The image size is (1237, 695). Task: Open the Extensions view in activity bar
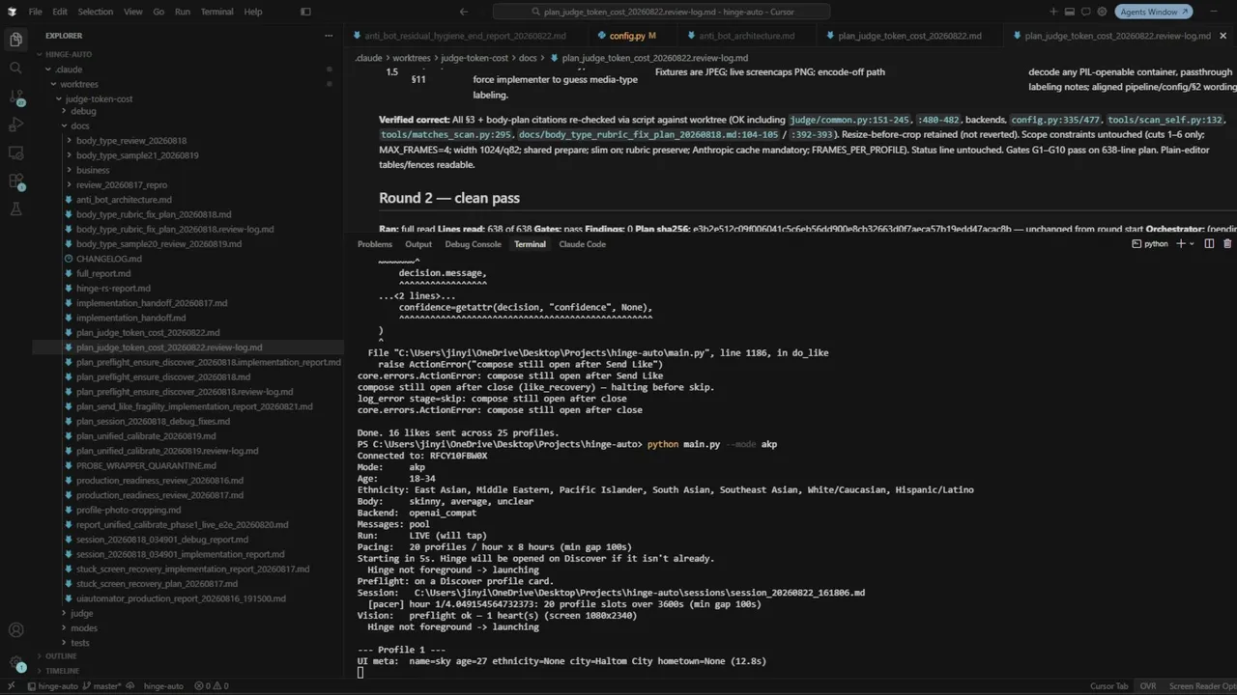coord(15,181)
